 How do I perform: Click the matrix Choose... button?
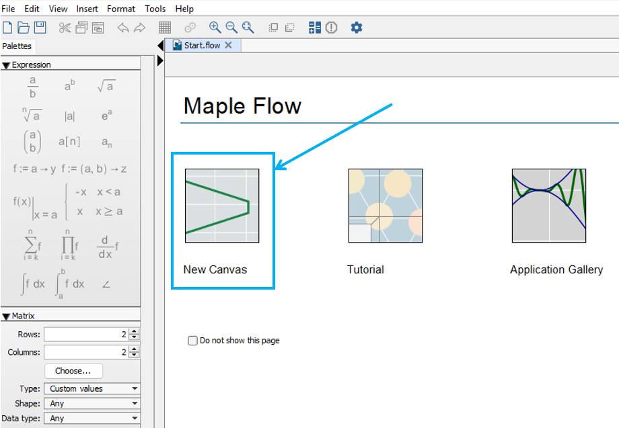point(73,371)
